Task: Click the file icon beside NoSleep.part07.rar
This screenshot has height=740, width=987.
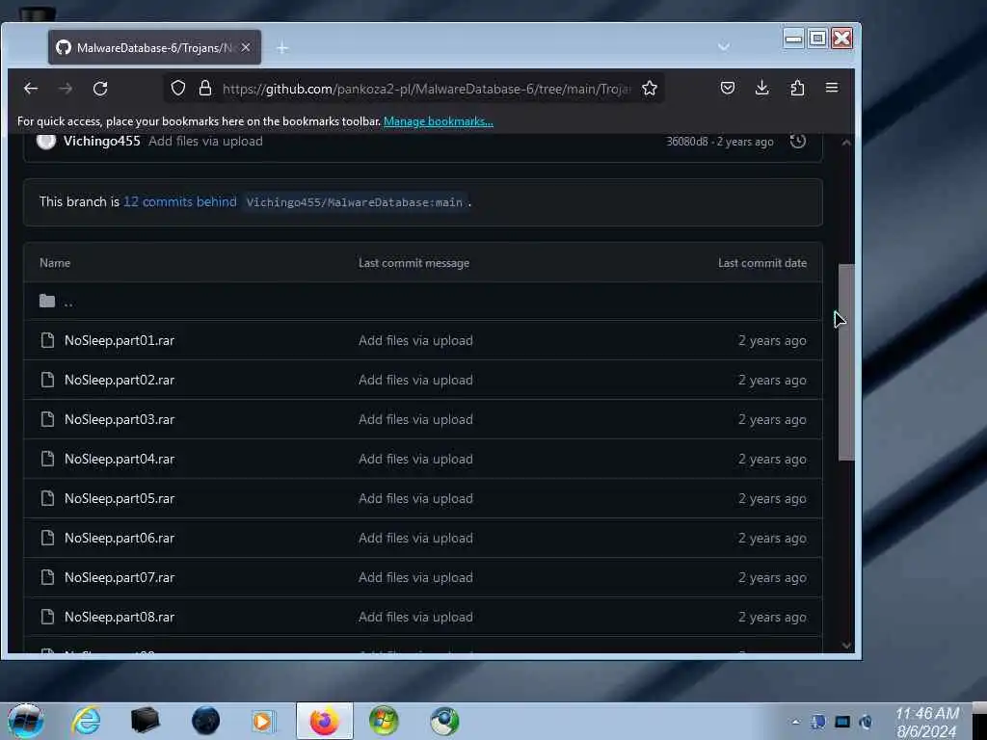Action: (47, 578)
